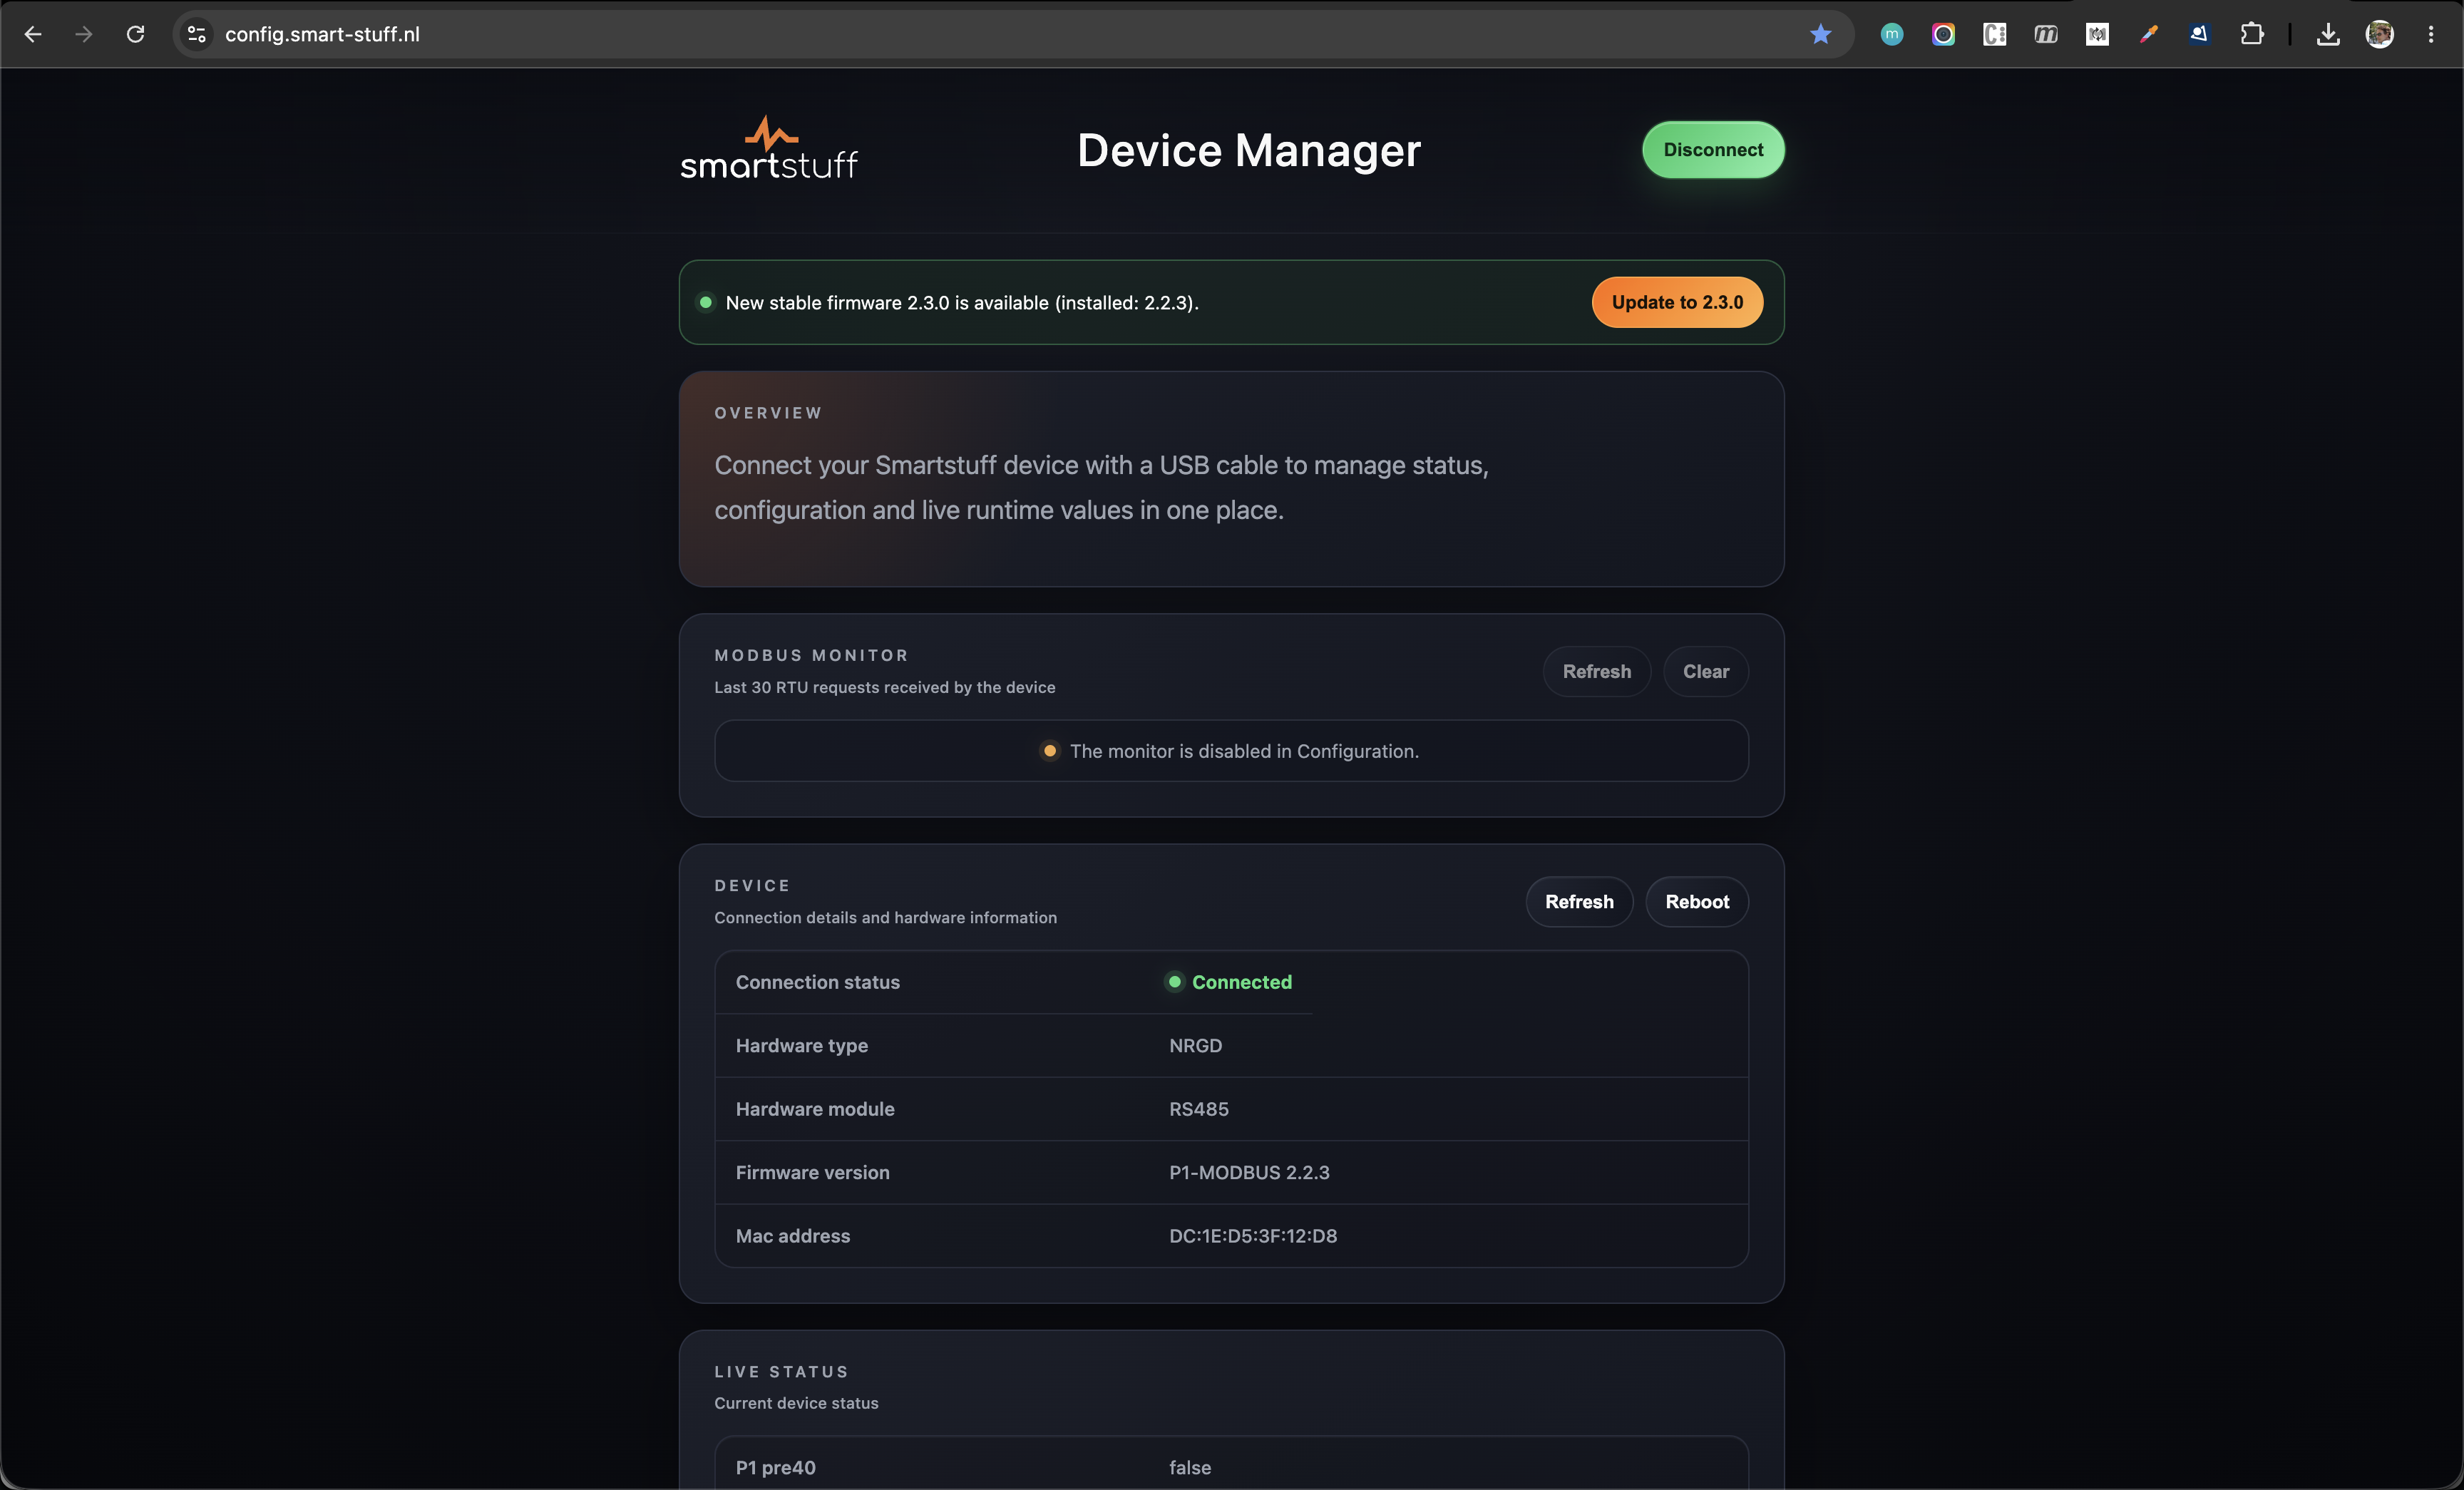Click the green Connected status value
2464x1490 pixels.
click(1241, 982)
